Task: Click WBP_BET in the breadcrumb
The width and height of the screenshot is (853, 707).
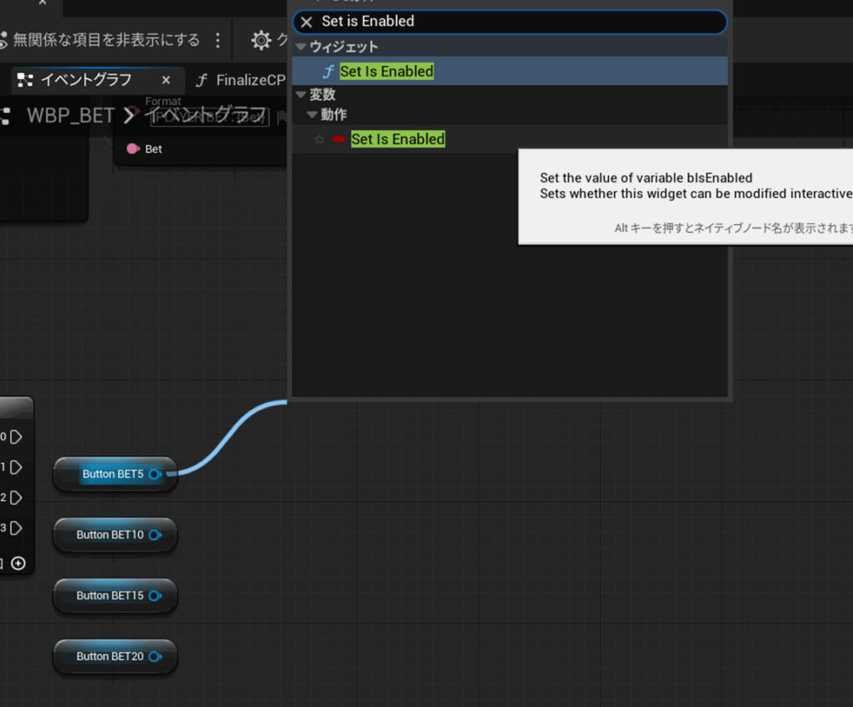Action: click(x=70, y=115)
